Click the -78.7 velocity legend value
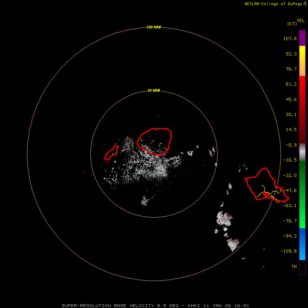308x308 pixels. tap(290, 221)
